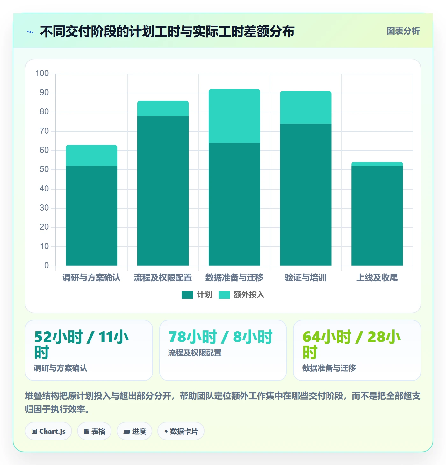Click the 流程及权限配置 caption in the second card

195,353
